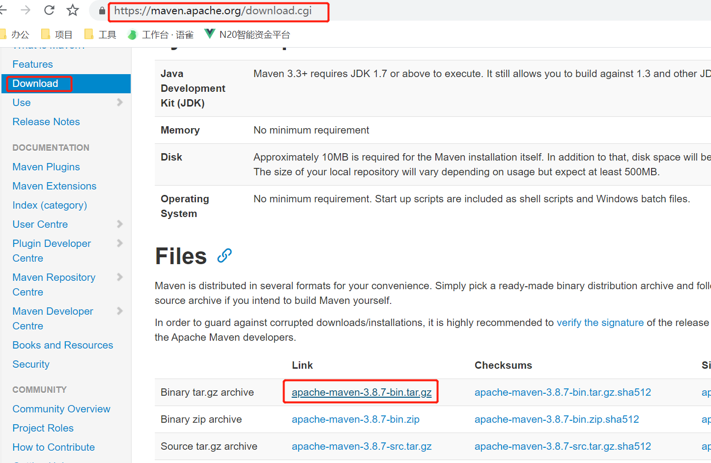Open the 项目 bookmark folder
This screenshot has width=711, height=463.
[x=57, y=34]
